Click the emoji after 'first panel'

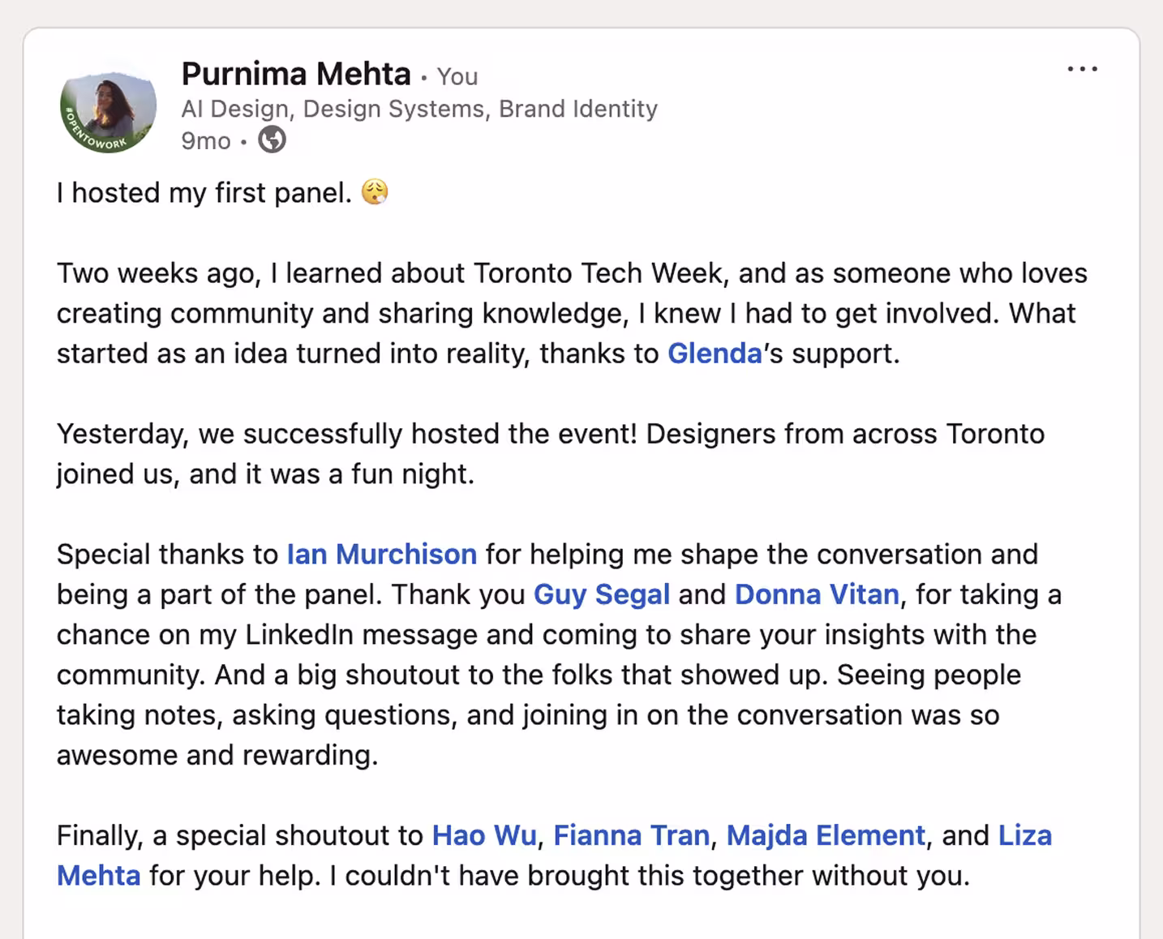(375, 193)
